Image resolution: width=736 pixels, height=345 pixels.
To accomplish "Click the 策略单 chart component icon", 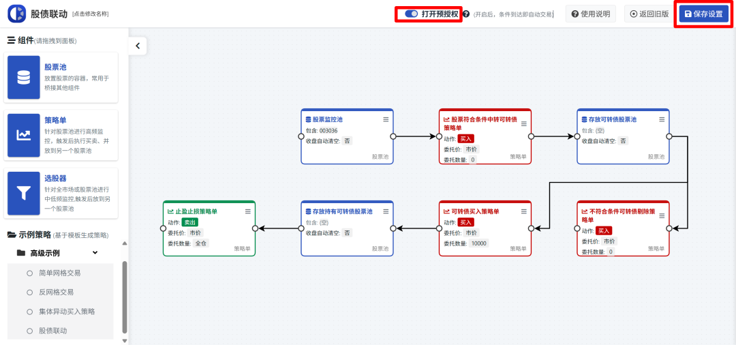I will pyautogui.click(x=24, y=135).
